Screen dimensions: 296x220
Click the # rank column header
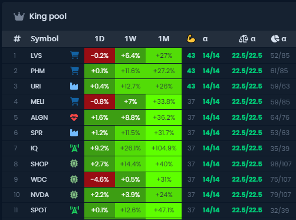coord(17,39)
